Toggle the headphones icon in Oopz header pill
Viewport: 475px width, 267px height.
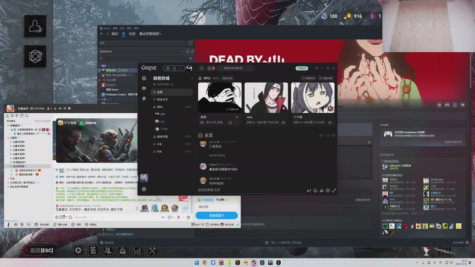point(174,68)
